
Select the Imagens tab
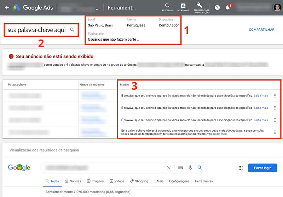95,181
